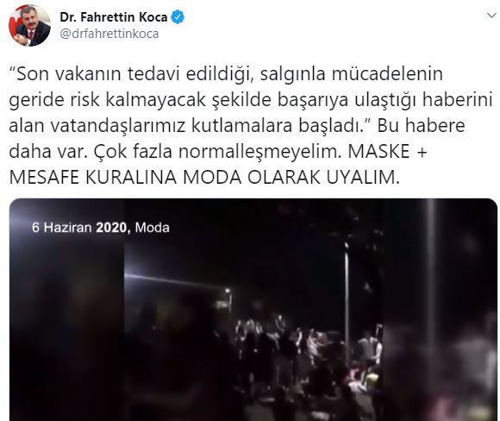Click the Bu habere phrase

coord(422,126)
